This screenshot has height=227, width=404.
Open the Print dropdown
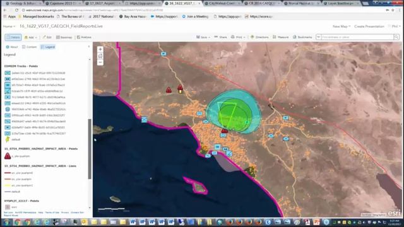238,37
